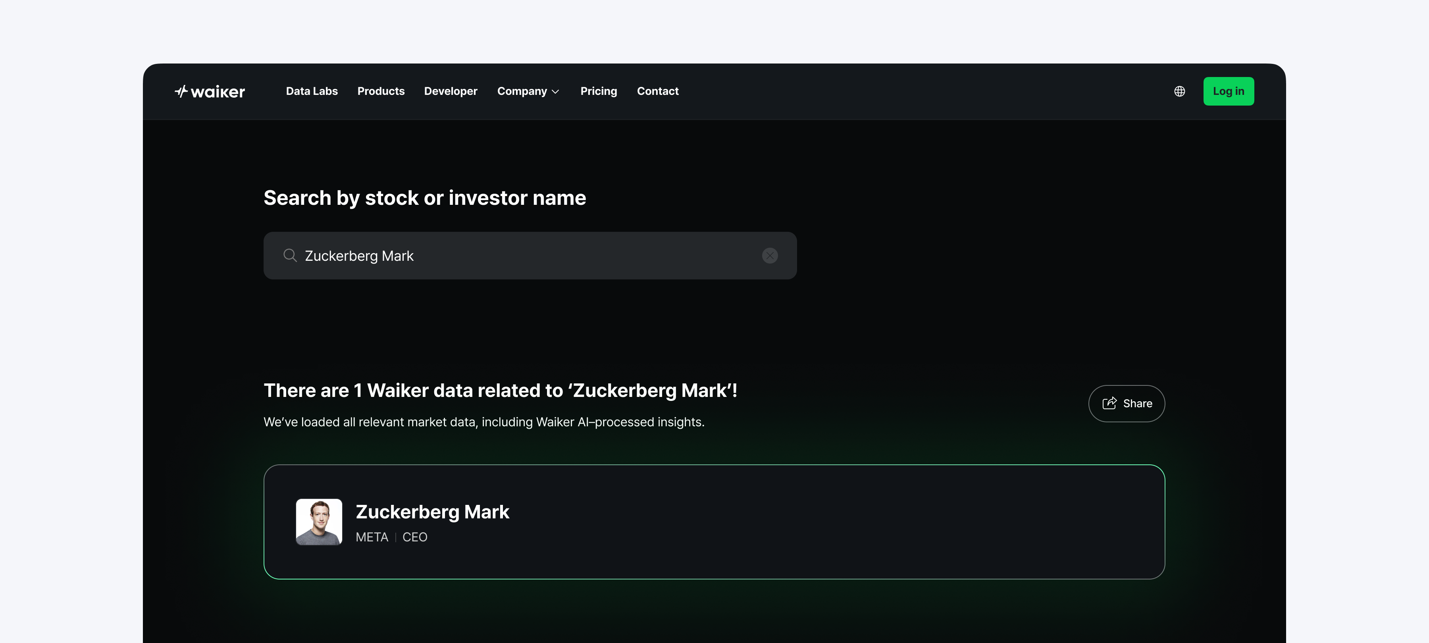Click the CEO role label
This screenshot has height=643, width=1429.
(415, 537)
